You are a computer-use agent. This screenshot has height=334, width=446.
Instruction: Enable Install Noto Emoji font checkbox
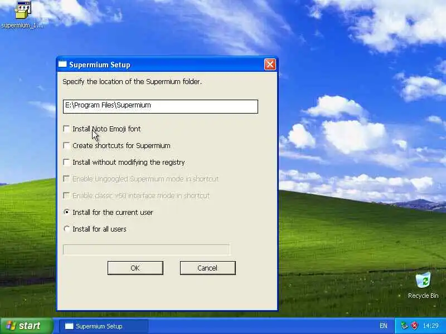66,129
